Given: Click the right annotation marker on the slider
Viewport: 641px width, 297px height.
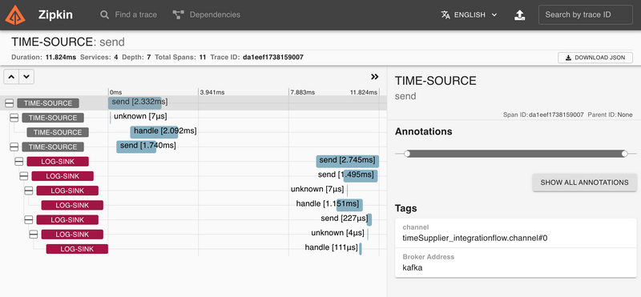Looking at the screenshot, I should click(624, 154).
